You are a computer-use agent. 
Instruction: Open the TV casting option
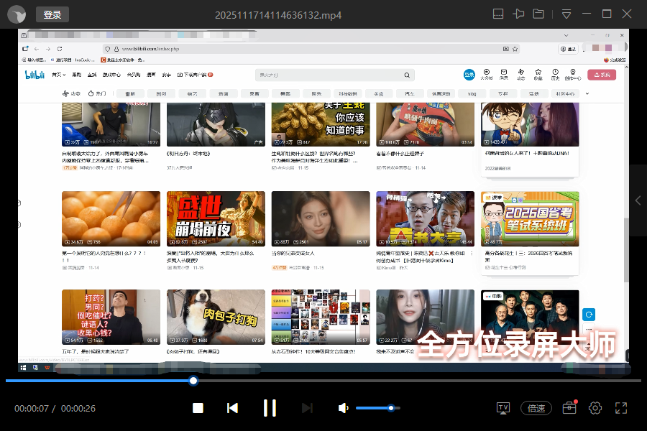tap(503, 408)
